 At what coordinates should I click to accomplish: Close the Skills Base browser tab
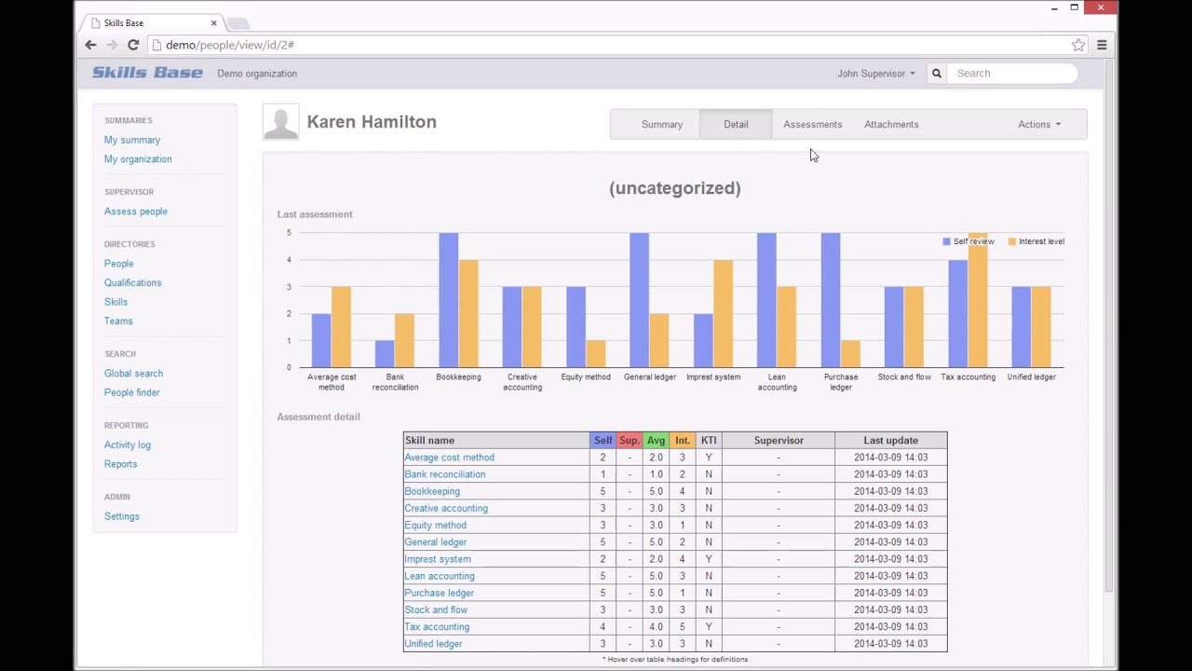(x=213, y=23)
